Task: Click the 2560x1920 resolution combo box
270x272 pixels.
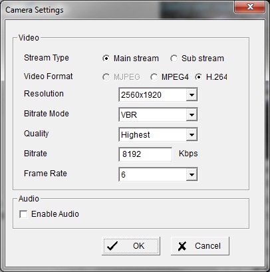Action: click(158, 95)
